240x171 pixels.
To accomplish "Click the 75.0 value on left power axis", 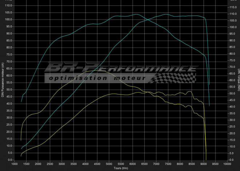I will point(9,54).
